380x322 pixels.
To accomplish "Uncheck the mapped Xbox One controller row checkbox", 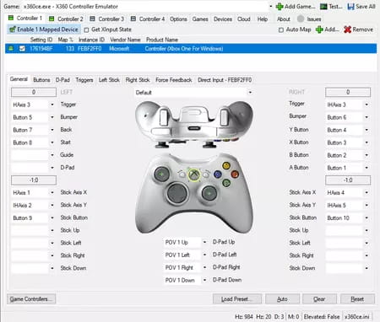I will pyautogui.click(x=22, y=49).
